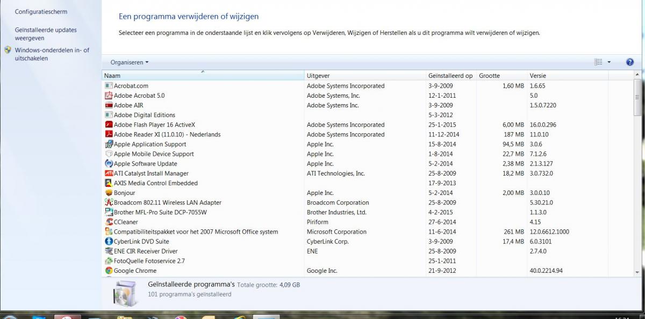The height and width of the screenshot is (319, 645).
Task: Select the Google Chrome program icon
Action: point(109,271)
